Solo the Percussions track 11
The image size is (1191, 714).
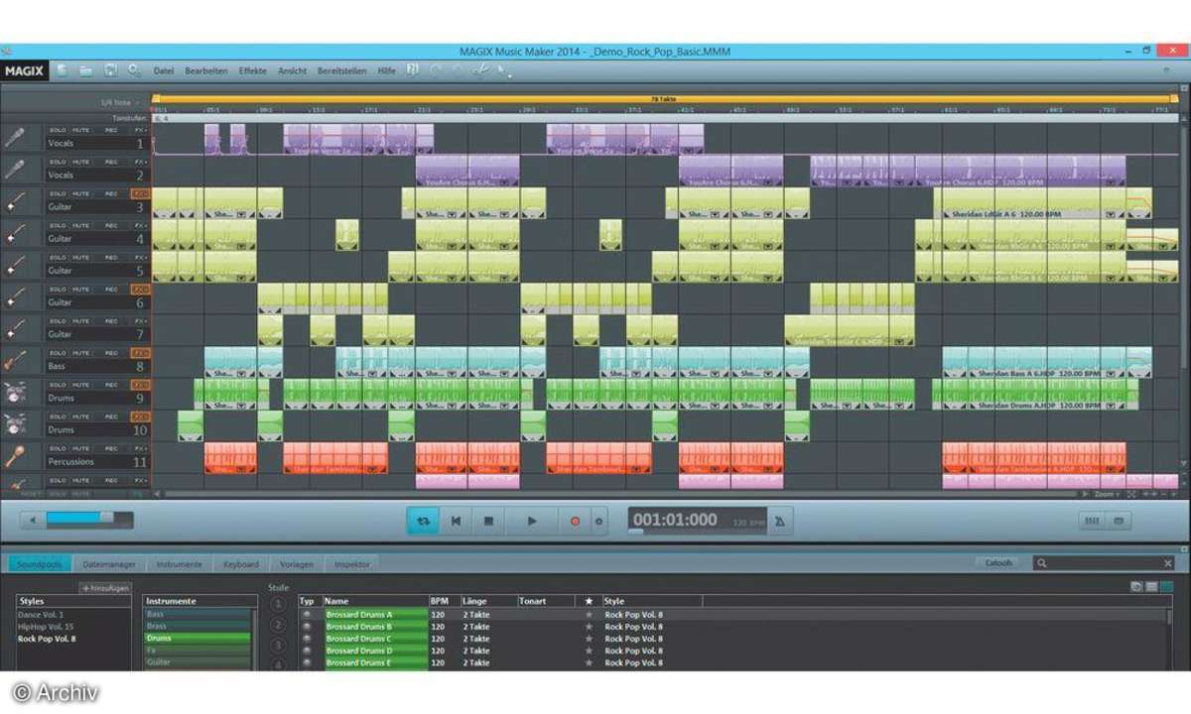click(59, 448)
